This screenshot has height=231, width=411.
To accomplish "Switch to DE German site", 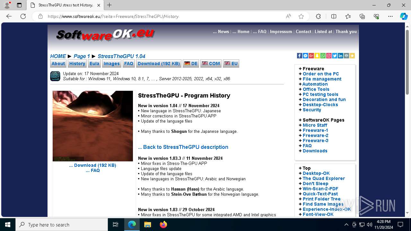I will pyautogui.click(x=191, y=64).
